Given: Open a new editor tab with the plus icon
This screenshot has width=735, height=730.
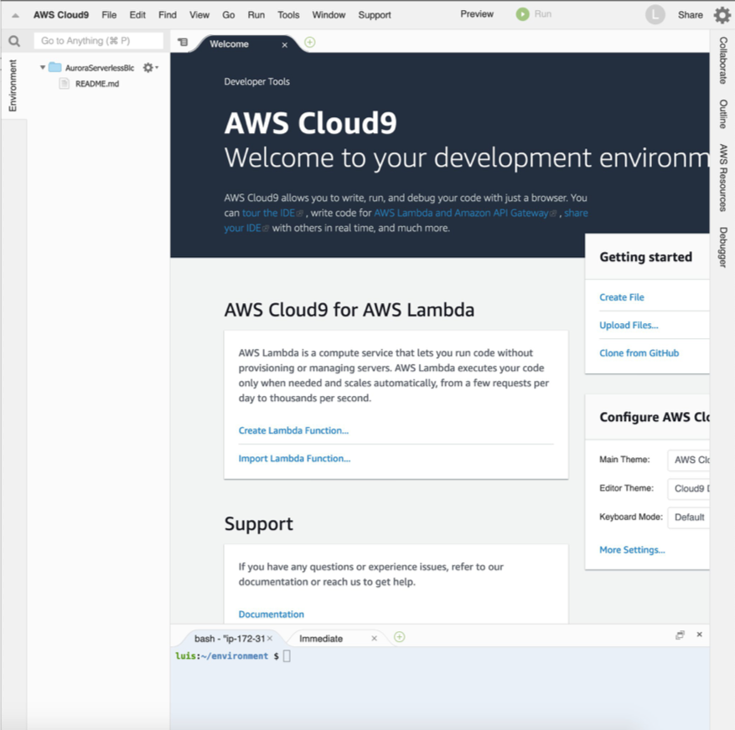Looking at the screenshot, I should [x=309, y=41].
